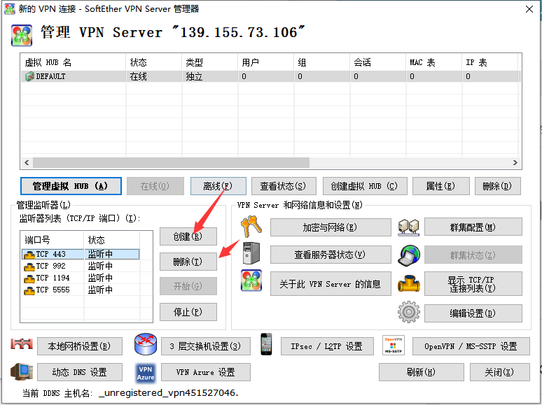Viewport: 542px width, 405px height.
Task: Click the disabled 开始(G) listener button
Action: click(x=188, y=286)
